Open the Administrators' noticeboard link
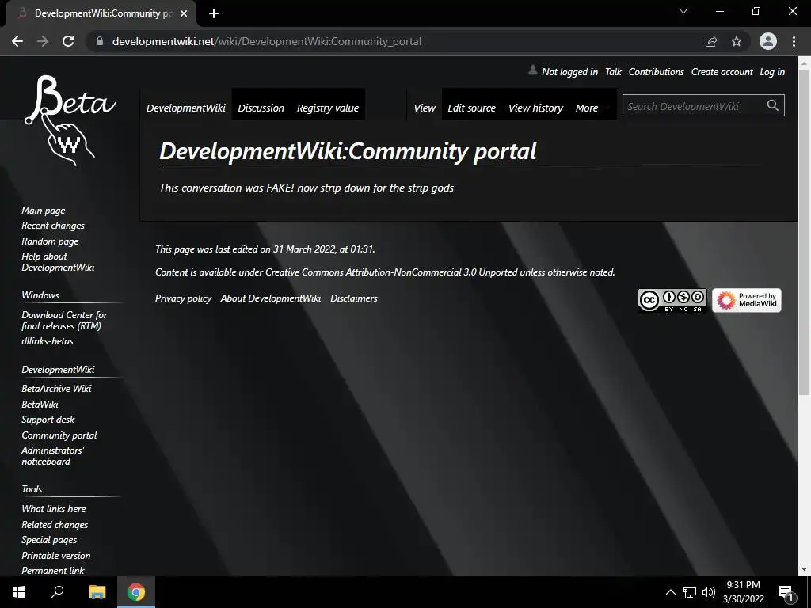 click(53, 456)
